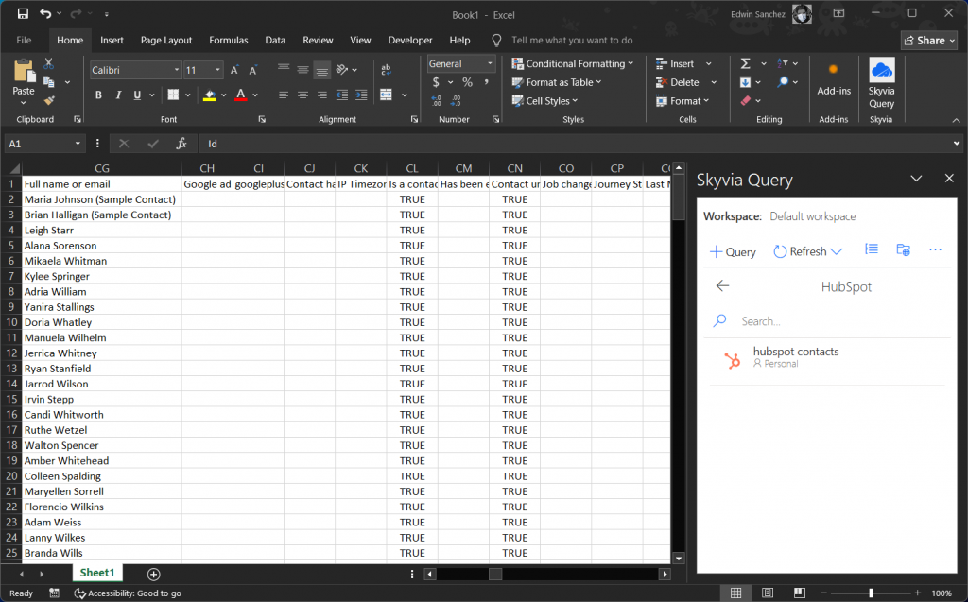Click the Paste clipboard icon

point(24,72)
